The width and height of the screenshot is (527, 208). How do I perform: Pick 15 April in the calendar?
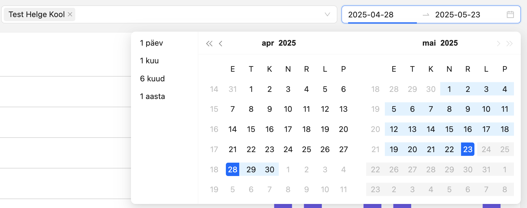point(251,129)
